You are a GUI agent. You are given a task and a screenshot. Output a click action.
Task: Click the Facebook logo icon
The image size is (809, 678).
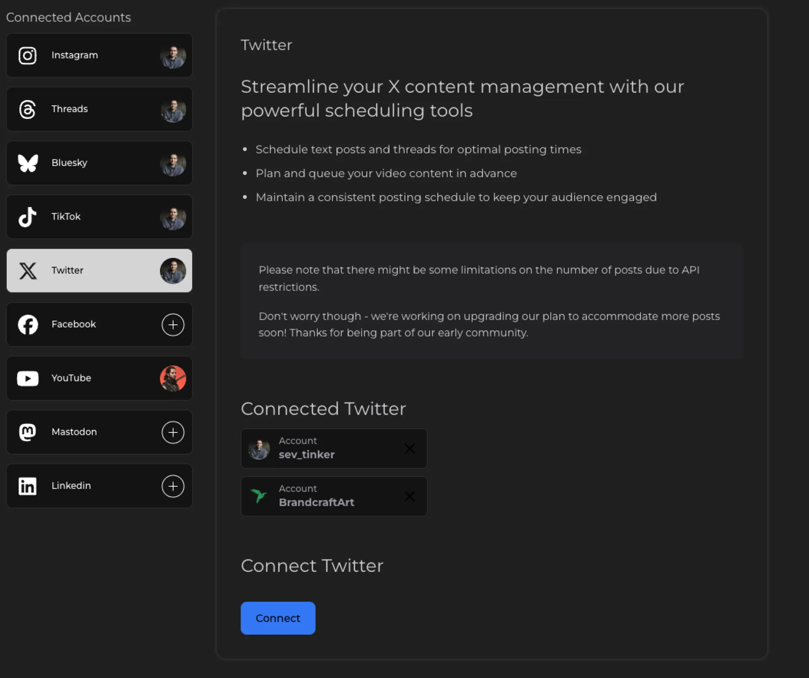[x=28, y=324]
